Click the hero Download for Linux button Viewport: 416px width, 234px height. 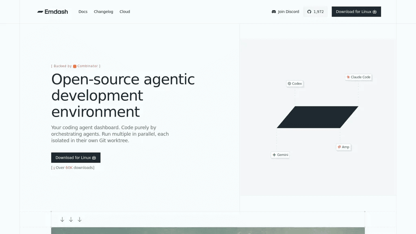click(x=76, y=158)
